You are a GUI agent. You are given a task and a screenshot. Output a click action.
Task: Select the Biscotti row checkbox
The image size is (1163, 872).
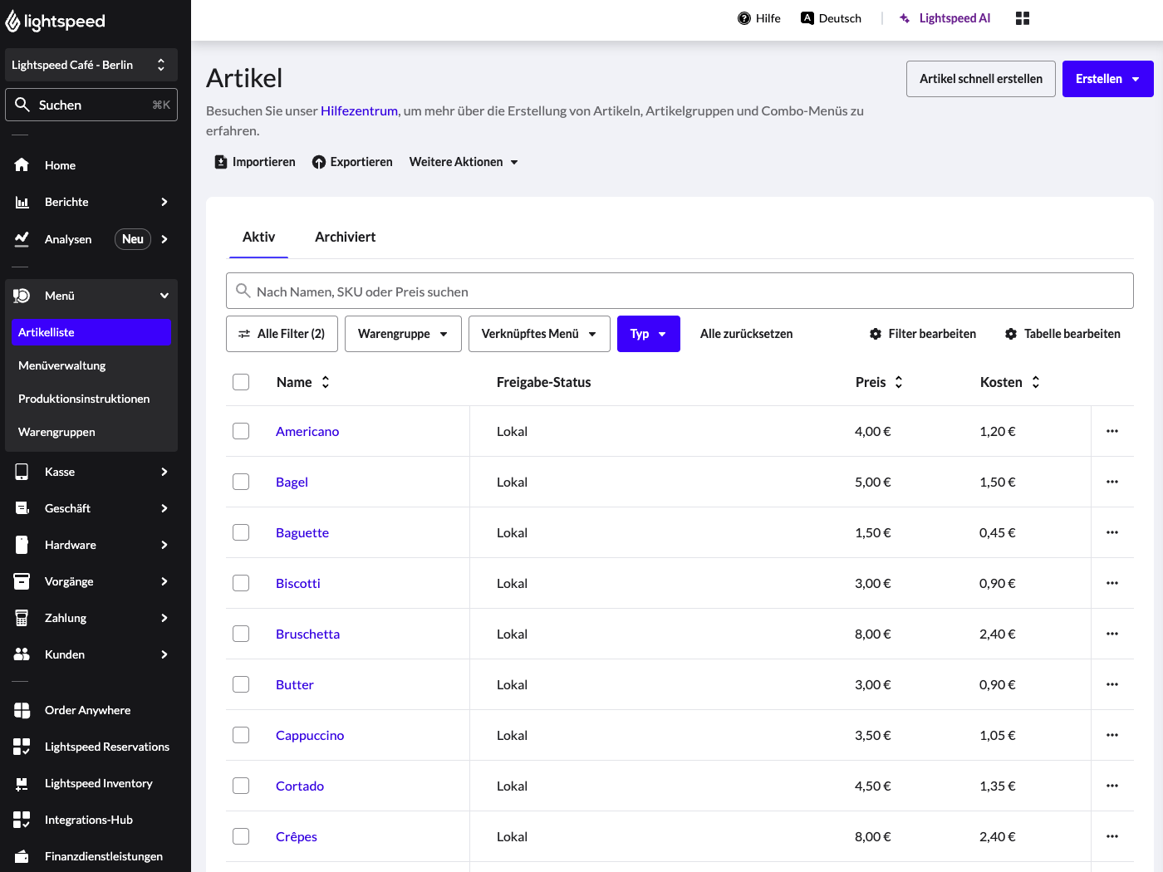point(241,583)
